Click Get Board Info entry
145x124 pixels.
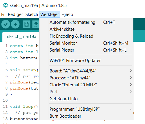pyautogui.click(x=86, y=99)
